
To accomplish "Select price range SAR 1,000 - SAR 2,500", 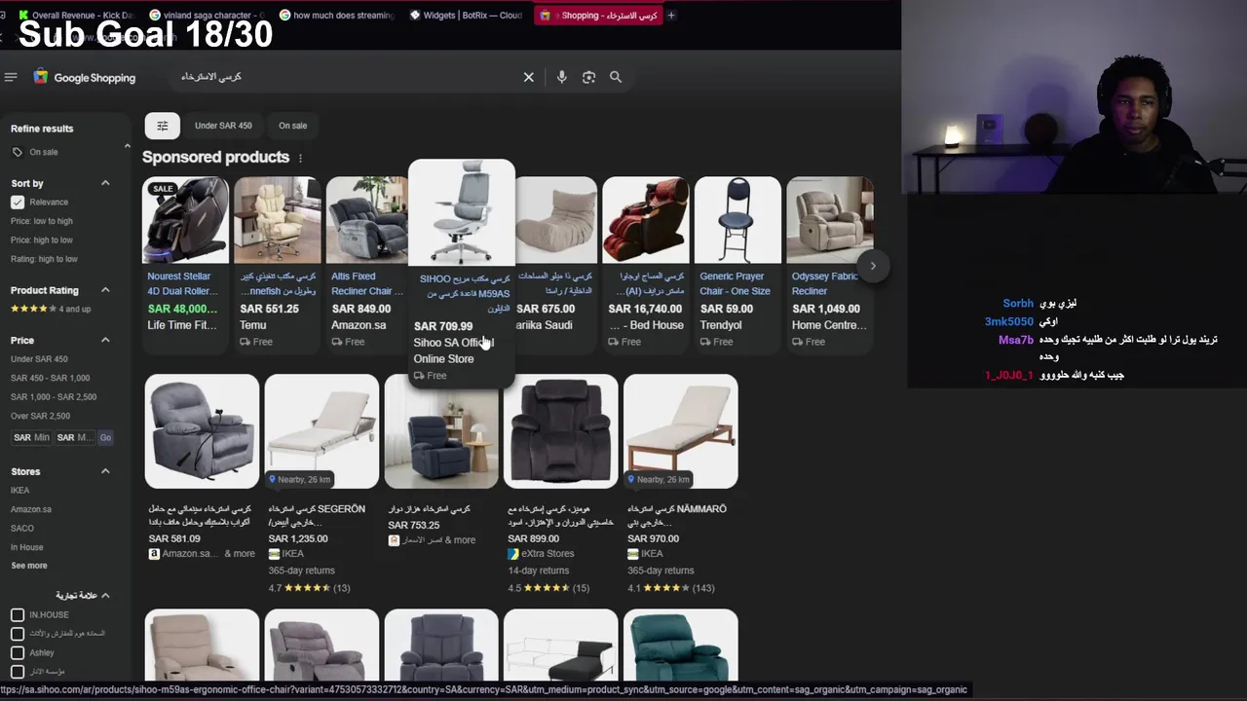I will 54,397.
